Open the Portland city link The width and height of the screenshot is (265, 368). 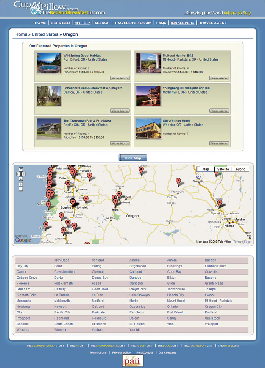[211, 312]
